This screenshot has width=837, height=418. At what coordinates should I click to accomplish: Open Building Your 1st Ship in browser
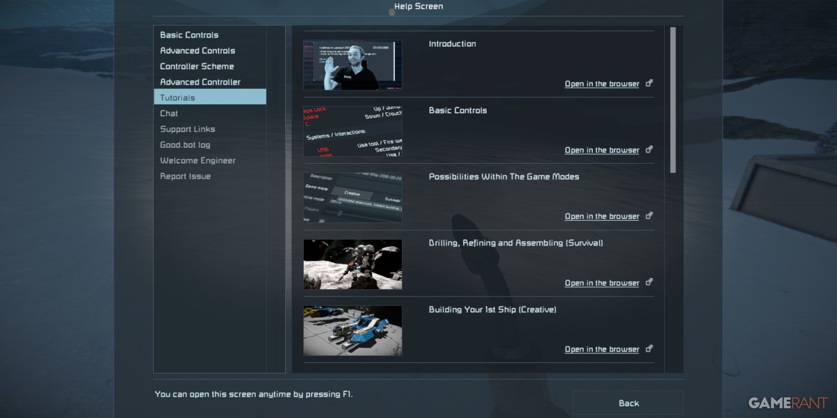click(x=602, y=349)
